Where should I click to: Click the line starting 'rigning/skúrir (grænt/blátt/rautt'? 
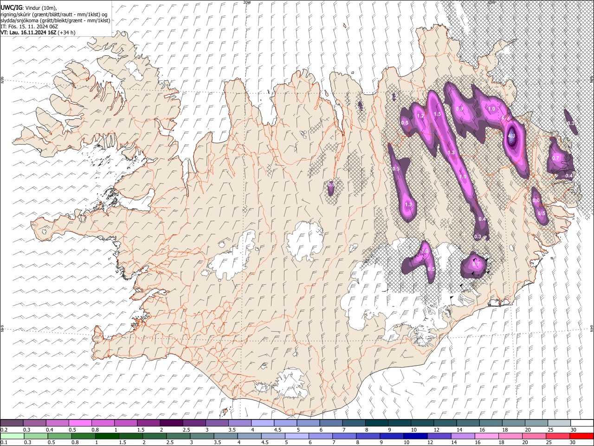54,14
